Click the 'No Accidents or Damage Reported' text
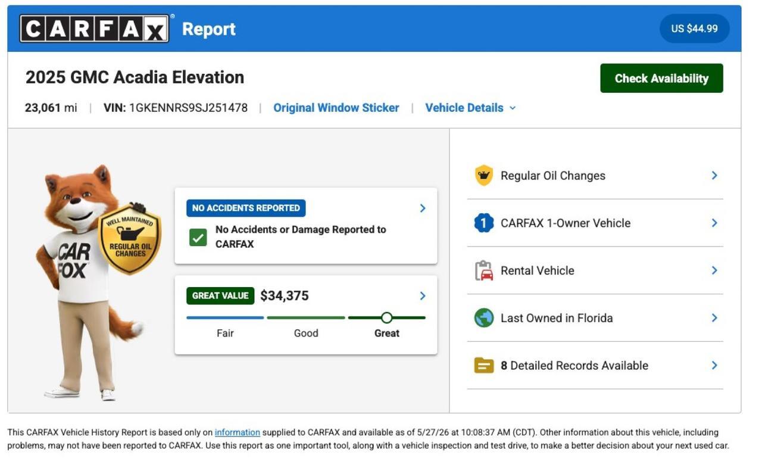Image resolution: width=762 pixels, height=458 pixels. click(x=301, y=236)
